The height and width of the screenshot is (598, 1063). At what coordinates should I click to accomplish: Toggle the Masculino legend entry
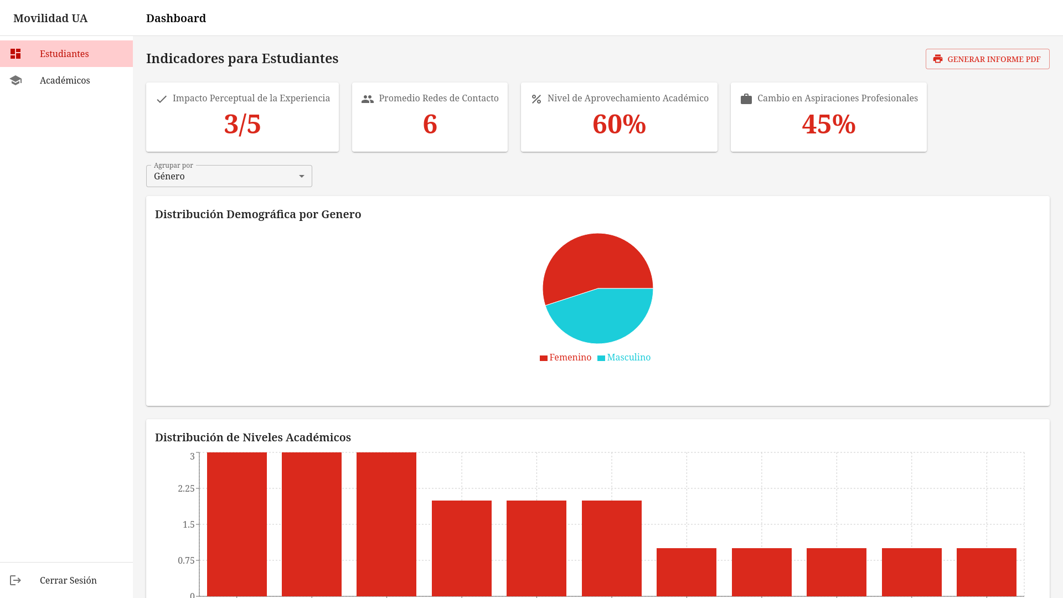624,357
